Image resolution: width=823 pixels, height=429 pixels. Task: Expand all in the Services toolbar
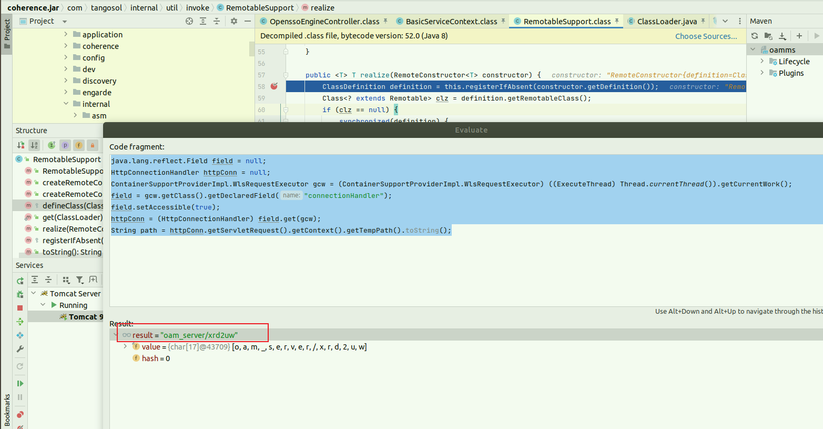coord(35,280)
